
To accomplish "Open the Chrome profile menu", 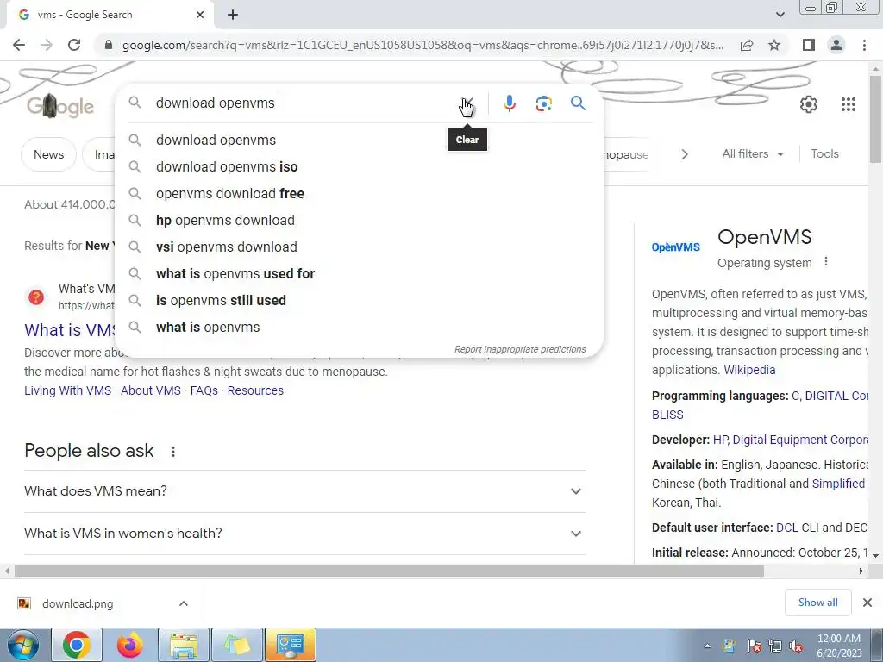I will click(836, 45).
